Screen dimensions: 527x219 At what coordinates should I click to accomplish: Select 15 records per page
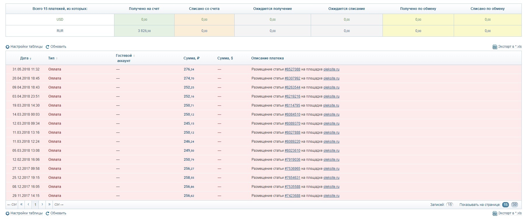tap(505, 205)
